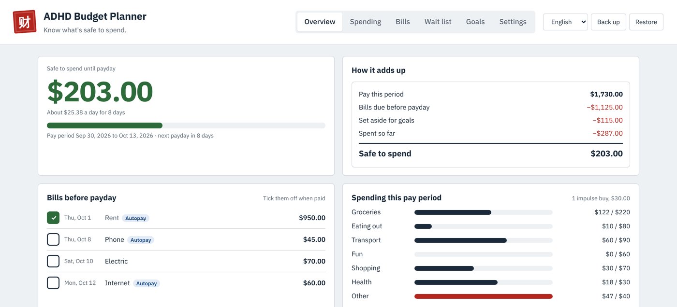This screenshot has height=307, width=677.
Task: Tick the Internet bill checkbox
Action: [53, 283]
